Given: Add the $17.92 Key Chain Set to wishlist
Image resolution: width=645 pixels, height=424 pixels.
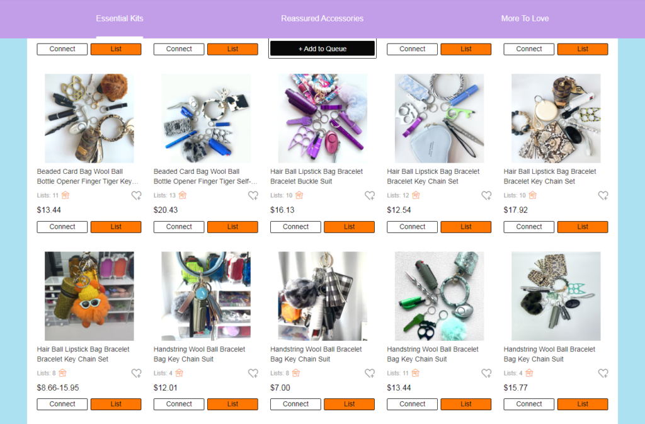Looking at the screenshot, I should point(603,196).
